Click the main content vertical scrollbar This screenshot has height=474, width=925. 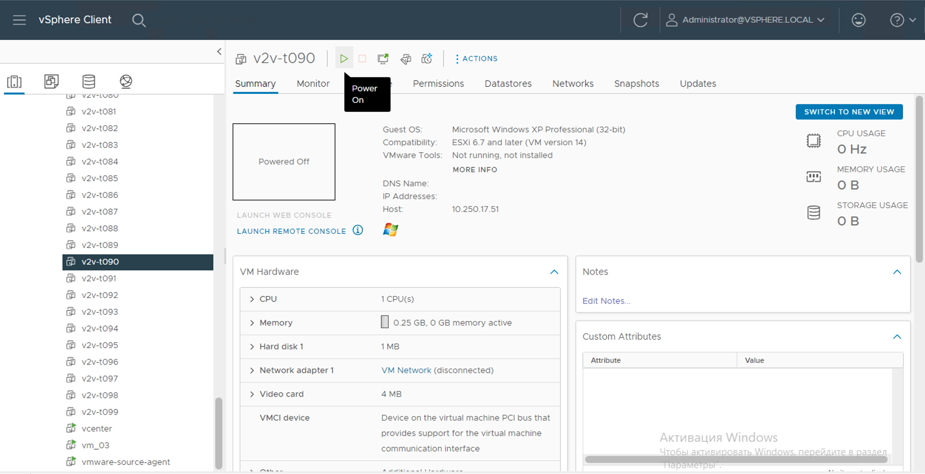coord(919,179)
